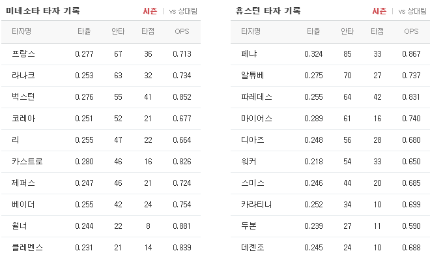This screenshot has height=266, width=430.
Task: Select player 파레데스 row
Action: click(255, 96)
